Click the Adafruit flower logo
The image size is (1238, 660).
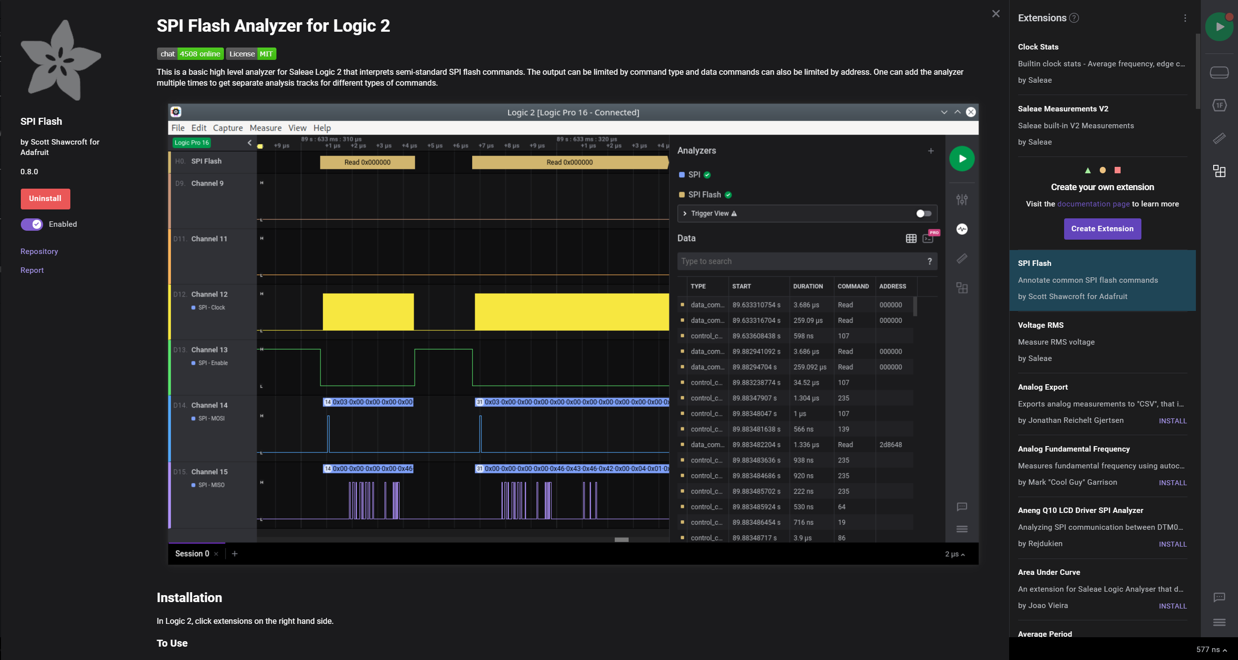point(60,60)
